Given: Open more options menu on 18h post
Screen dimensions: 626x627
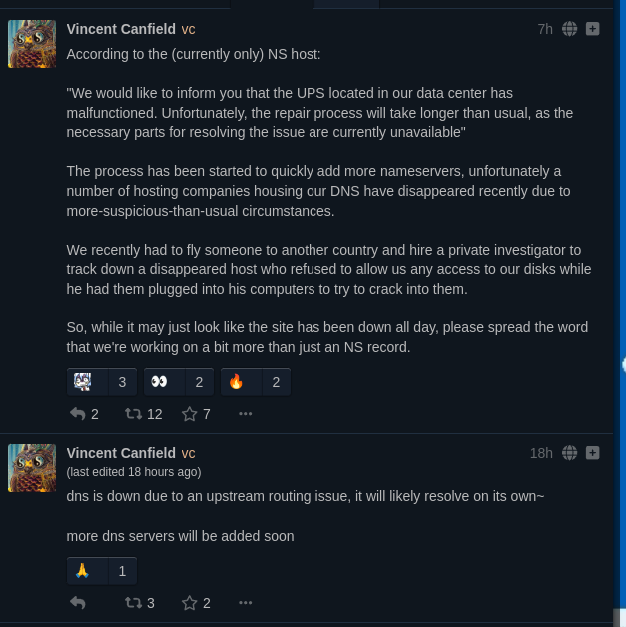Looking at the screenshot, I should pos(245,602).
